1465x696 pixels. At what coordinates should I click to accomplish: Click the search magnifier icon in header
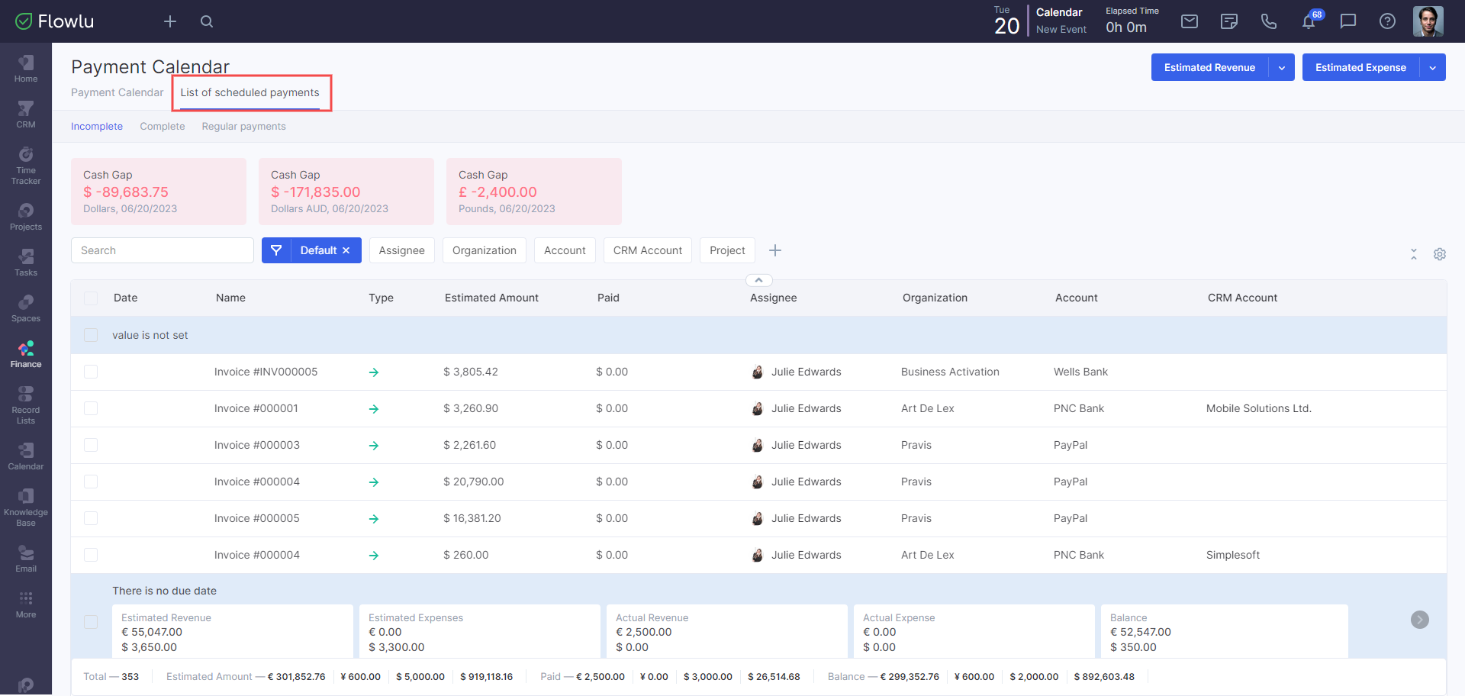coord(207,21)
